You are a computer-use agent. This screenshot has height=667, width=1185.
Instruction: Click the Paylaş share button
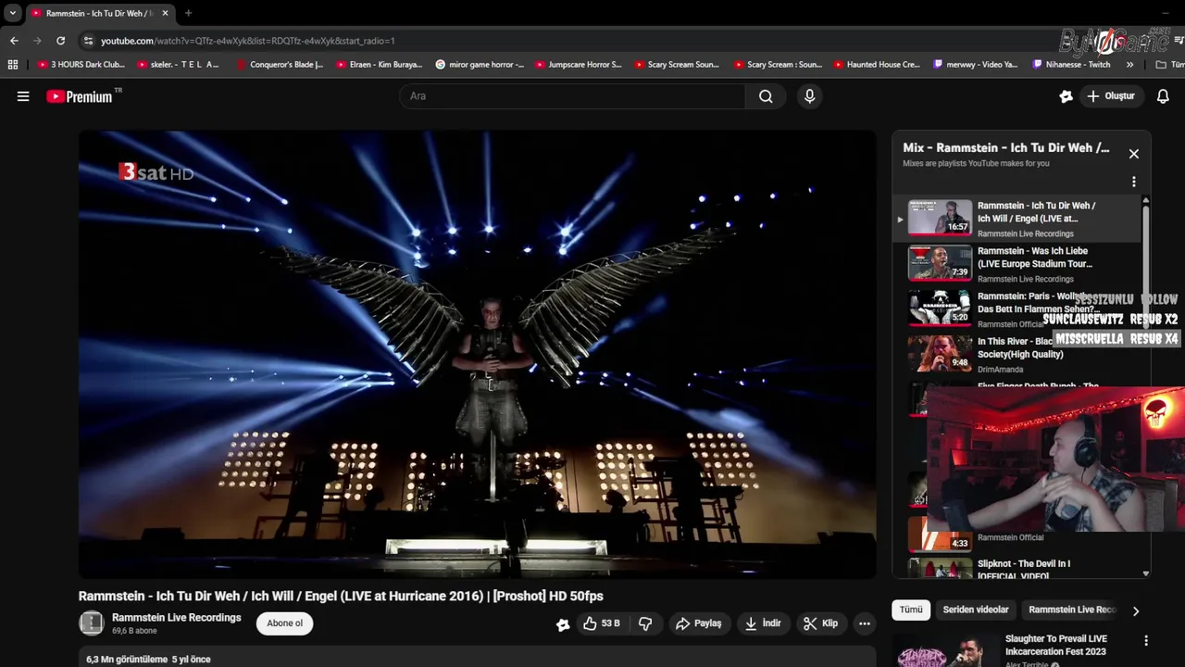(699, 623)
